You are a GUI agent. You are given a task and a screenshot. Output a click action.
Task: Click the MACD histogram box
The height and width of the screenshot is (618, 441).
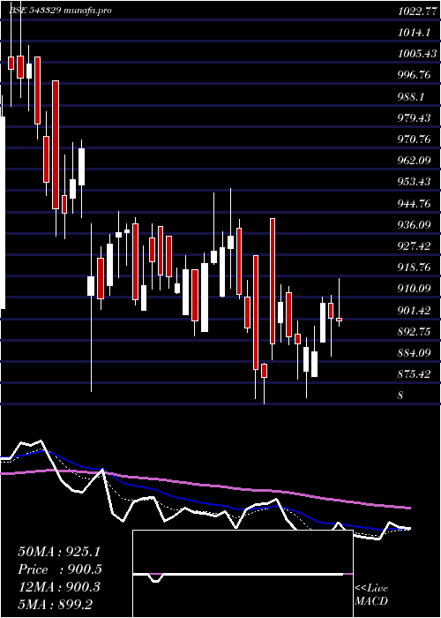pos(243,574)
